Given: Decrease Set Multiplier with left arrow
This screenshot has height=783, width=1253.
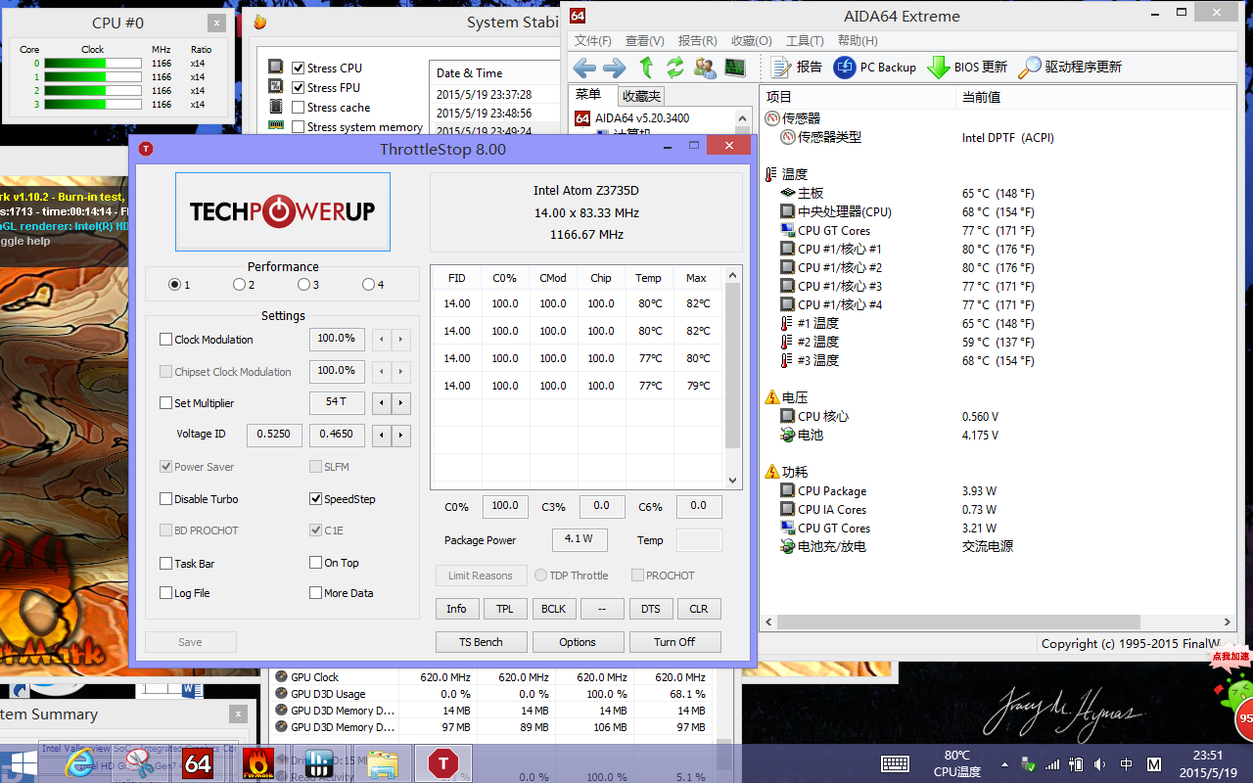Looking at the screenshot, I should (382, 403).
